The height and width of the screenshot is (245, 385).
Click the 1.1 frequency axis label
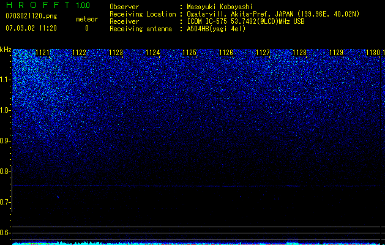pyautogui.click(x=5, y=80)
